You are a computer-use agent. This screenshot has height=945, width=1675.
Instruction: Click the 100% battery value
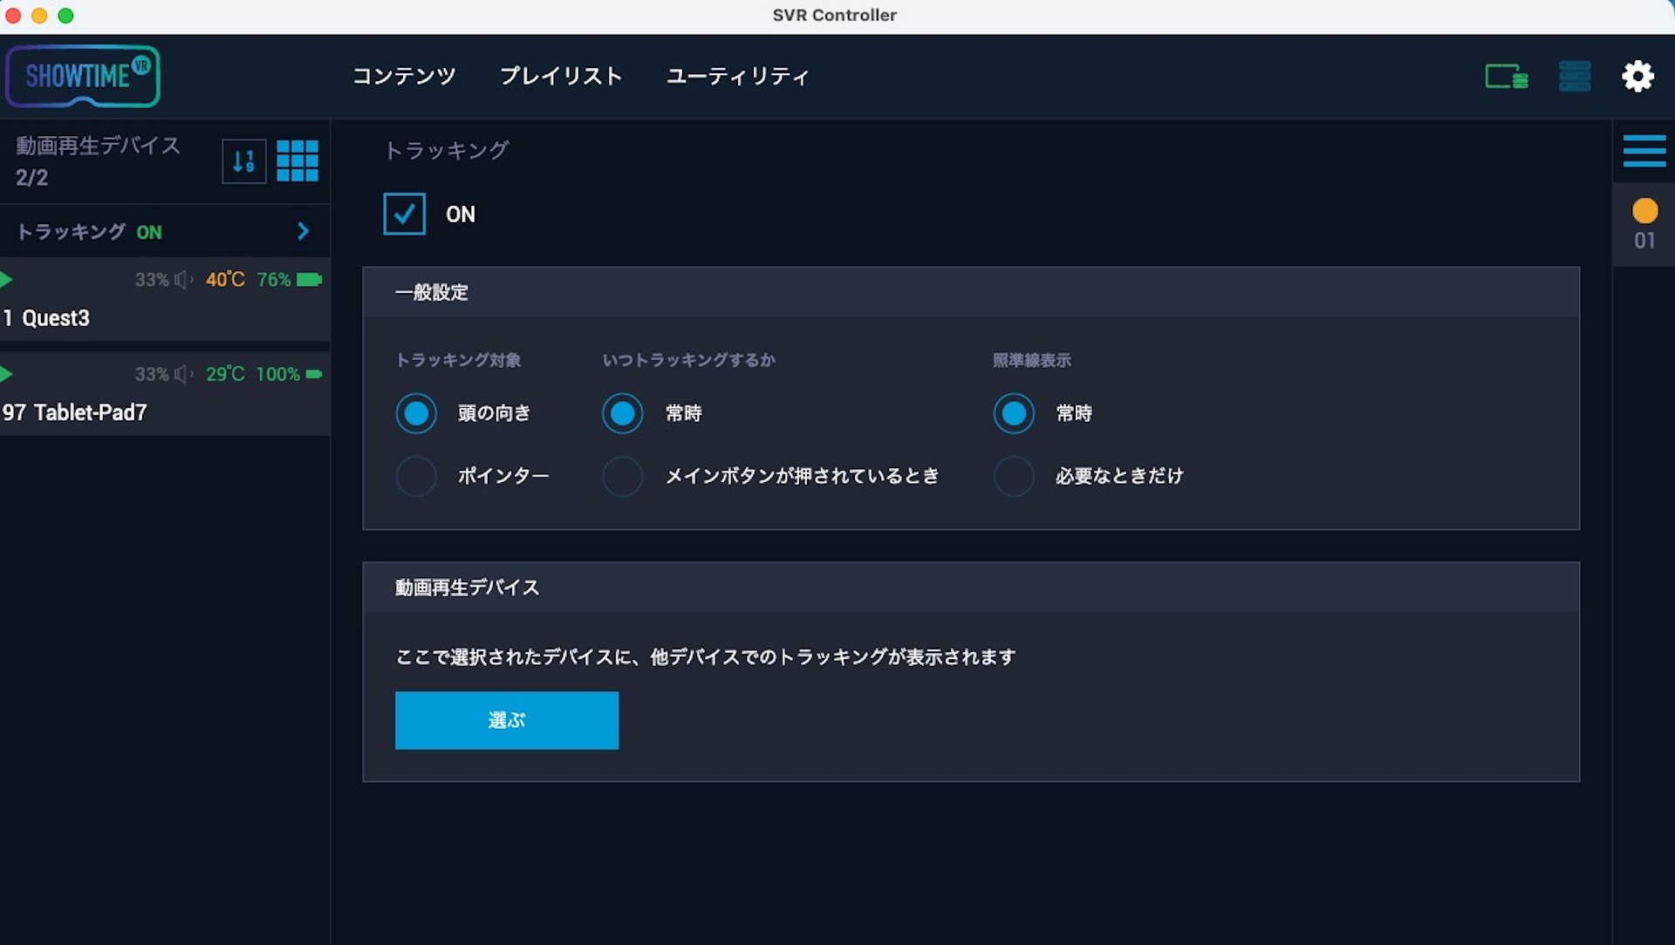coord(277,374)
